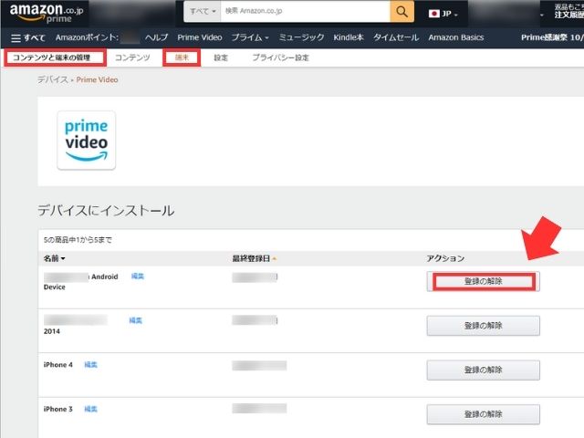Click 登録の解除 for iPhone 3
Viewport: 584px width, 438px height.
pyautogui.click(x=484, y=414)
